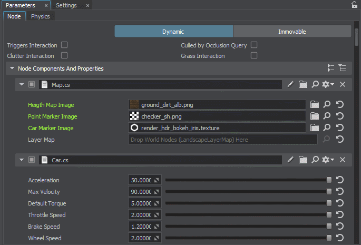Screen dimensions: 361x245
Task: Browse file for Point Marker Image
Action: [315, 116]
